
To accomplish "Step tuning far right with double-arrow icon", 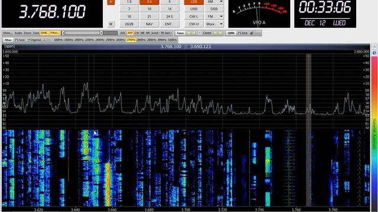I will (220, 33).
